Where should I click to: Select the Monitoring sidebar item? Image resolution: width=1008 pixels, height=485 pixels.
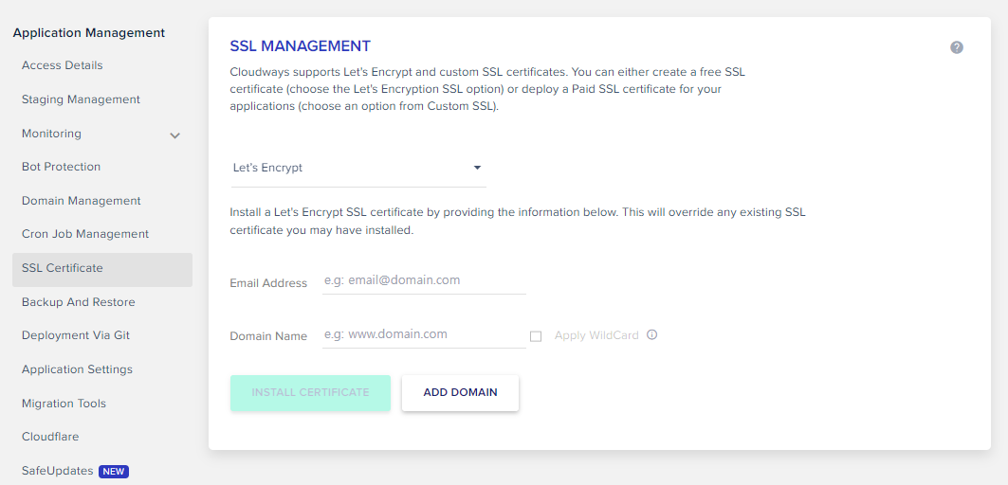click(x=51, y=134)
